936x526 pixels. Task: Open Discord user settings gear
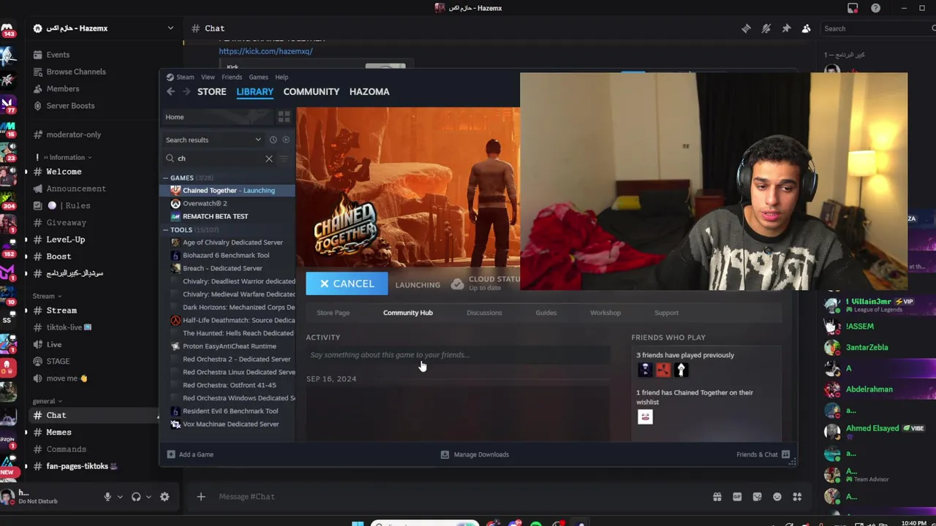click(165, 497)
